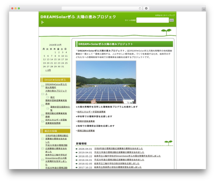Click the search submit button beside search box
The height and width of the screenshot is (182, 215).
pyautogui.click(x=172, y=20)
